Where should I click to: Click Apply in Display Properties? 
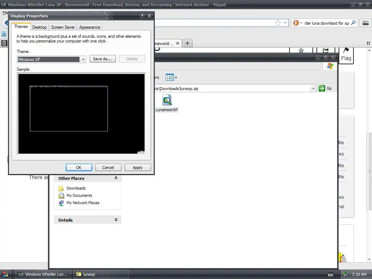(x=138, y=167)
